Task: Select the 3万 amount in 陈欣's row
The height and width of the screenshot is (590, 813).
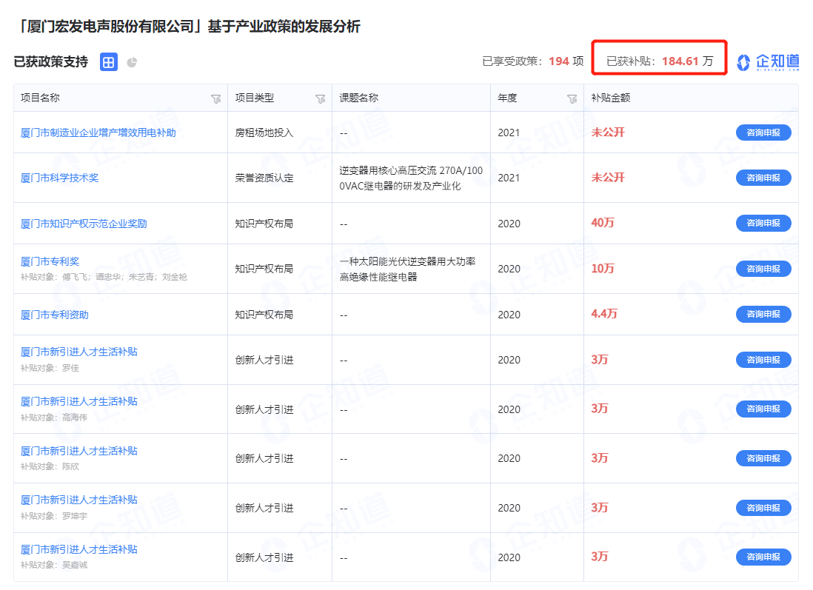Action: click(x=599, y=457)
